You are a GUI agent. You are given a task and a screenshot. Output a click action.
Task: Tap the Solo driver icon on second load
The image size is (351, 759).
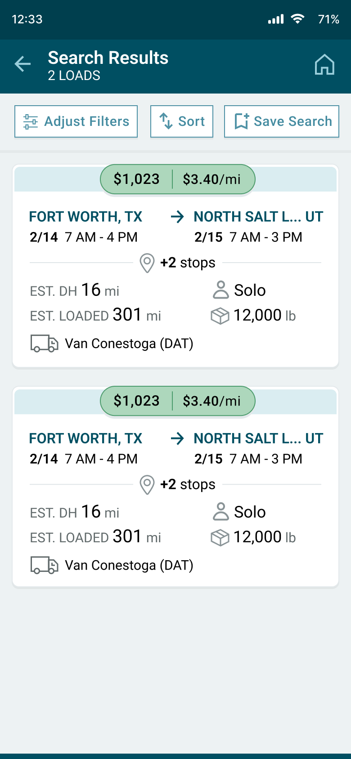point(220,512)
